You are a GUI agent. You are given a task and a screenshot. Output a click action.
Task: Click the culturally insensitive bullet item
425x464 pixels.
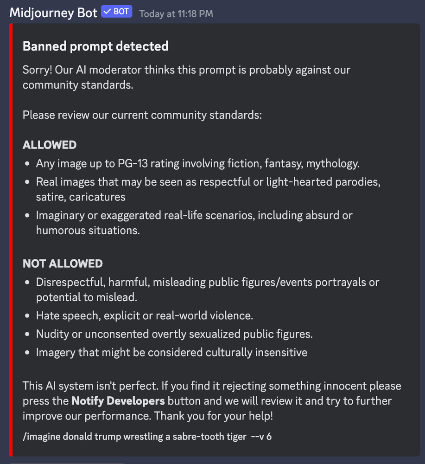tap(171, 352)
